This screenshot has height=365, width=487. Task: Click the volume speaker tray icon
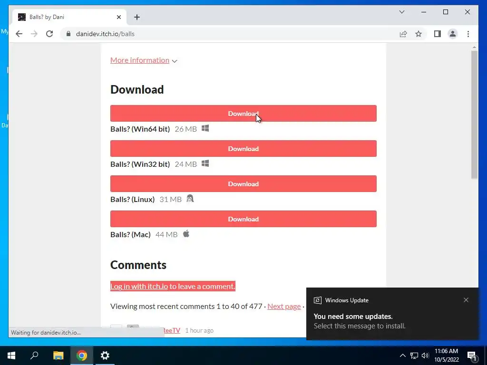(x=425, y=355)
